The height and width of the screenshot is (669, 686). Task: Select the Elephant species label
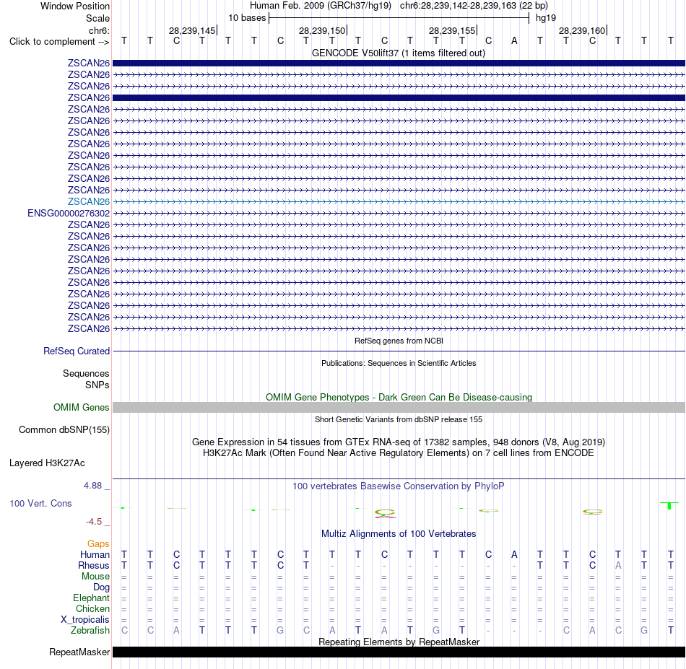(91, 598)
